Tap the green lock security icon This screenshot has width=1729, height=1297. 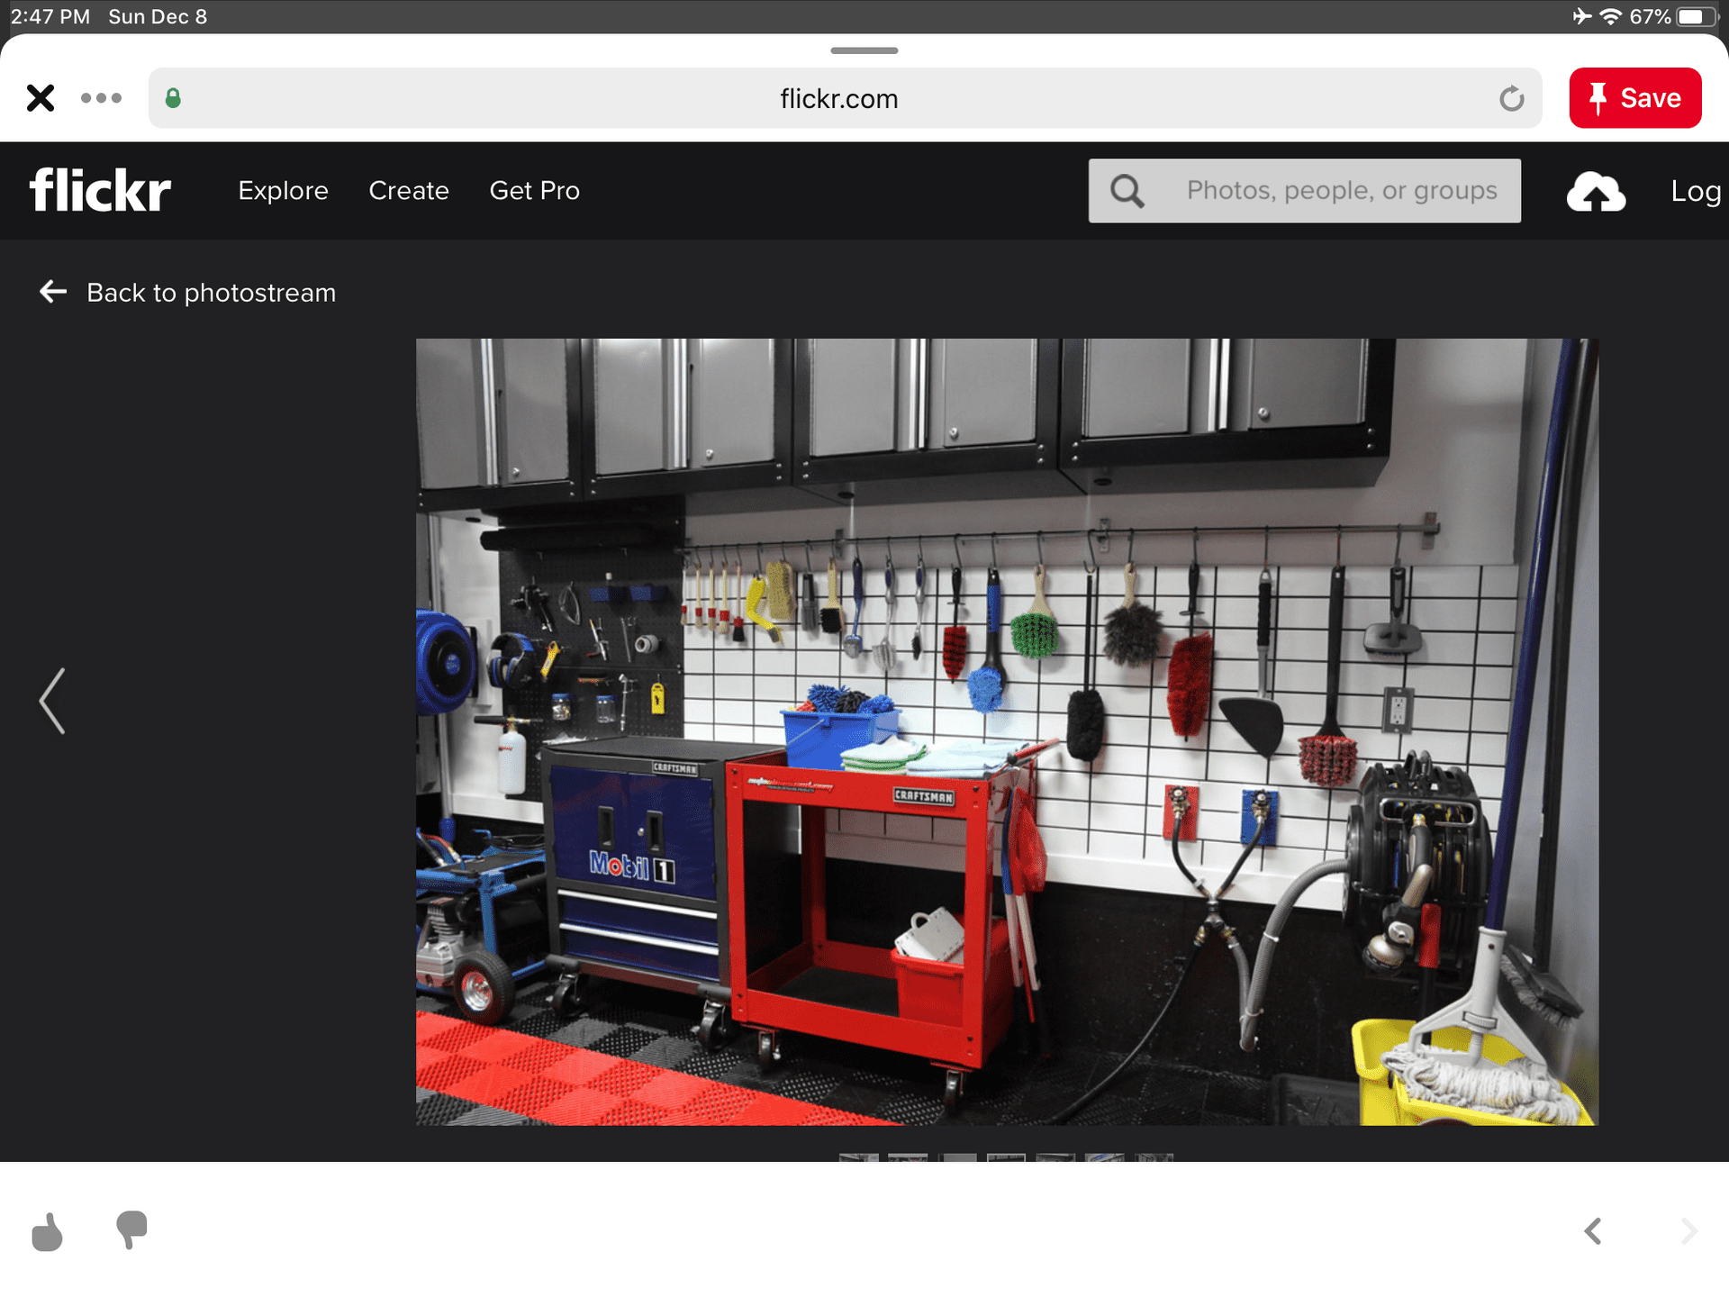point(173,98)
